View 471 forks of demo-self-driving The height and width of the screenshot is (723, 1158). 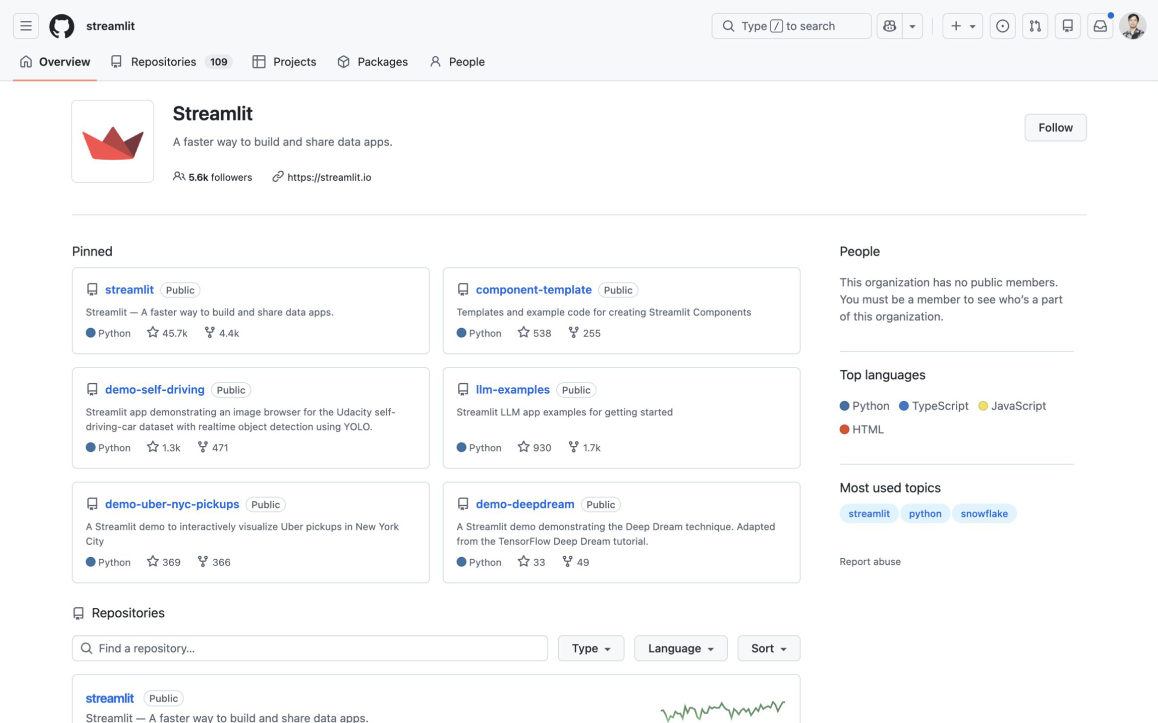click(x=213, y=447)
